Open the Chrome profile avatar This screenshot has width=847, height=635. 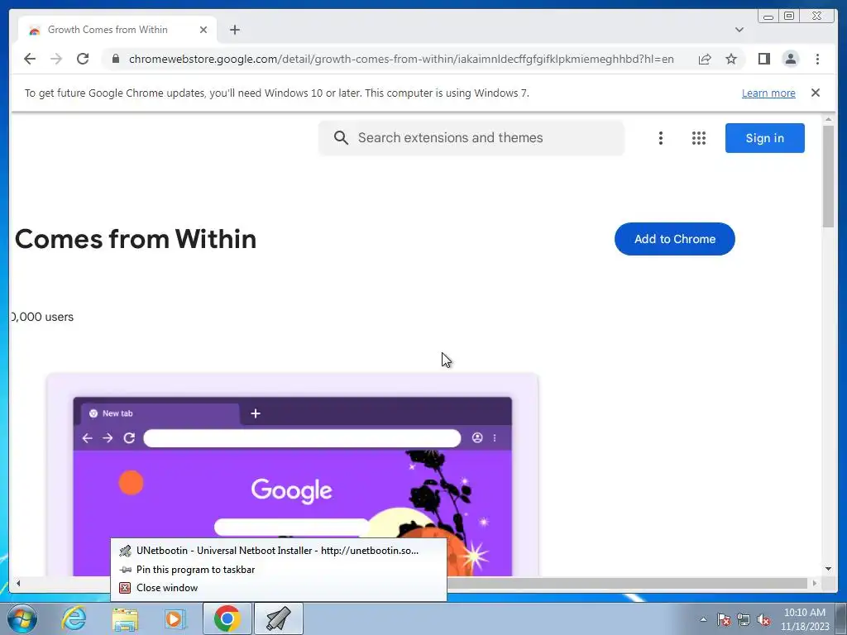(x=791, y=59)
